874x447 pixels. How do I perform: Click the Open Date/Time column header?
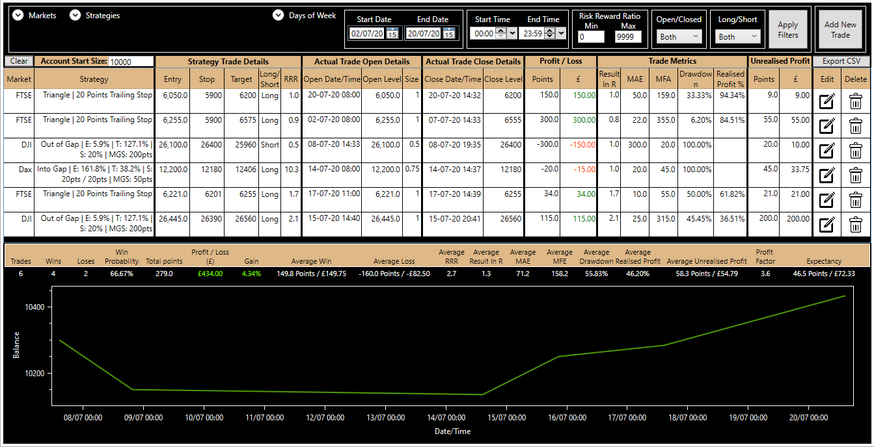(x=332, y=79)
